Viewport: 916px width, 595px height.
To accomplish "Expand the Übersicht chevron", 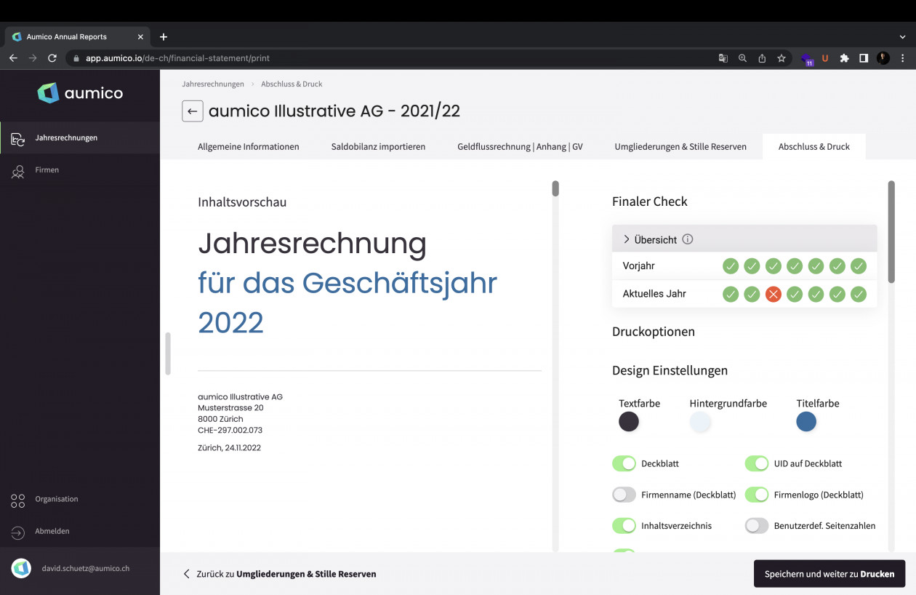I will [x=627, y=239].
